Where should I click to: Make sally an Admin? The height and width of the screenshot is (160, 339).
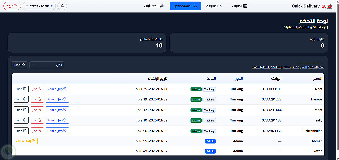pos(58,120)
